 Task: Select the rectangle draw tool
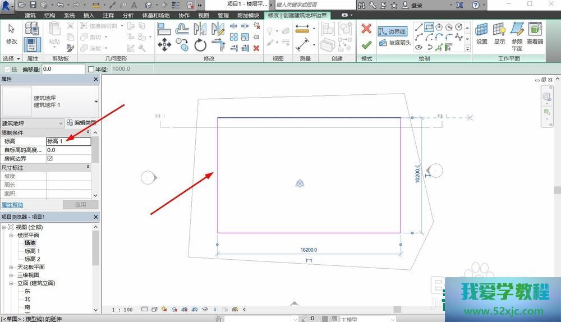tap(429, 27)
